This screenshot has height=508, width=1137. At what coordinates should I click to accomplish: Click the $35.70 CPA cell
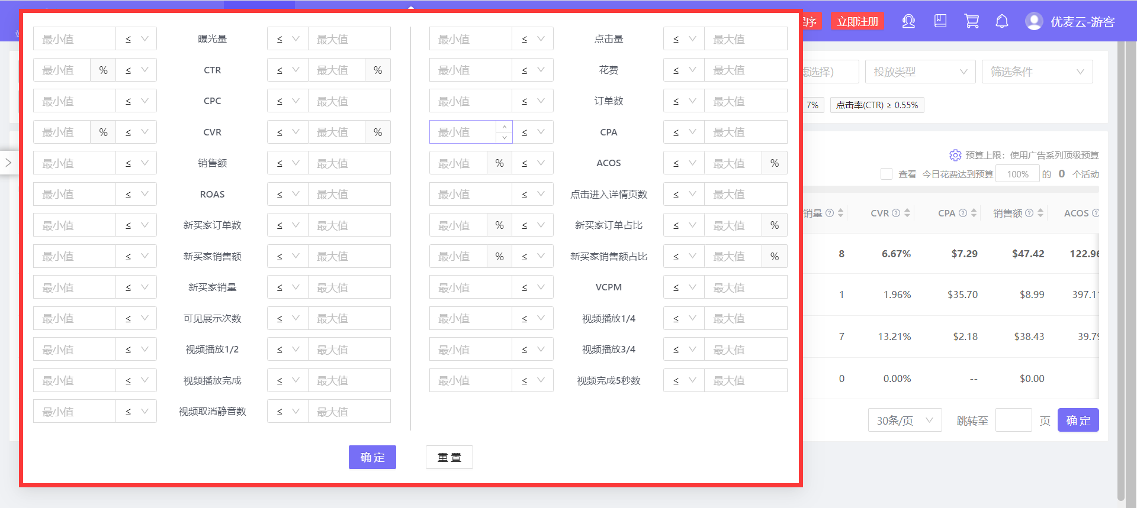962,295
